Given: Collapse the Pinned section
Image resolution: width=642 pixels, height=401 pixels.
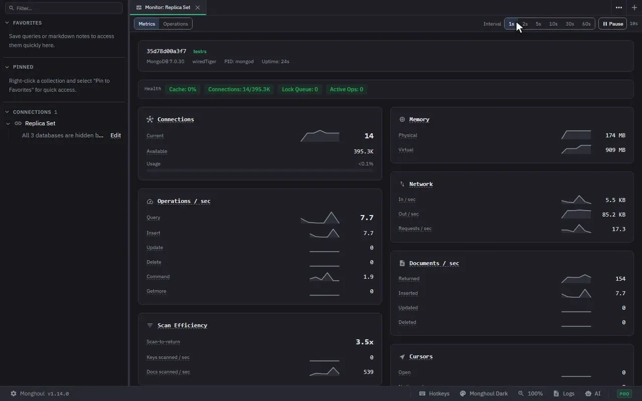Looking at the screenshot, I should coord(8,67).
